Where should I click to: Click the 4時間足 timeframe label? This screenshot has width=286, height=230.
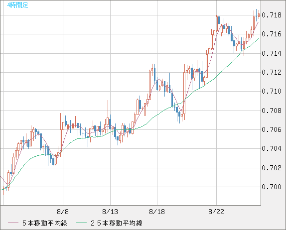coord(18,5)
